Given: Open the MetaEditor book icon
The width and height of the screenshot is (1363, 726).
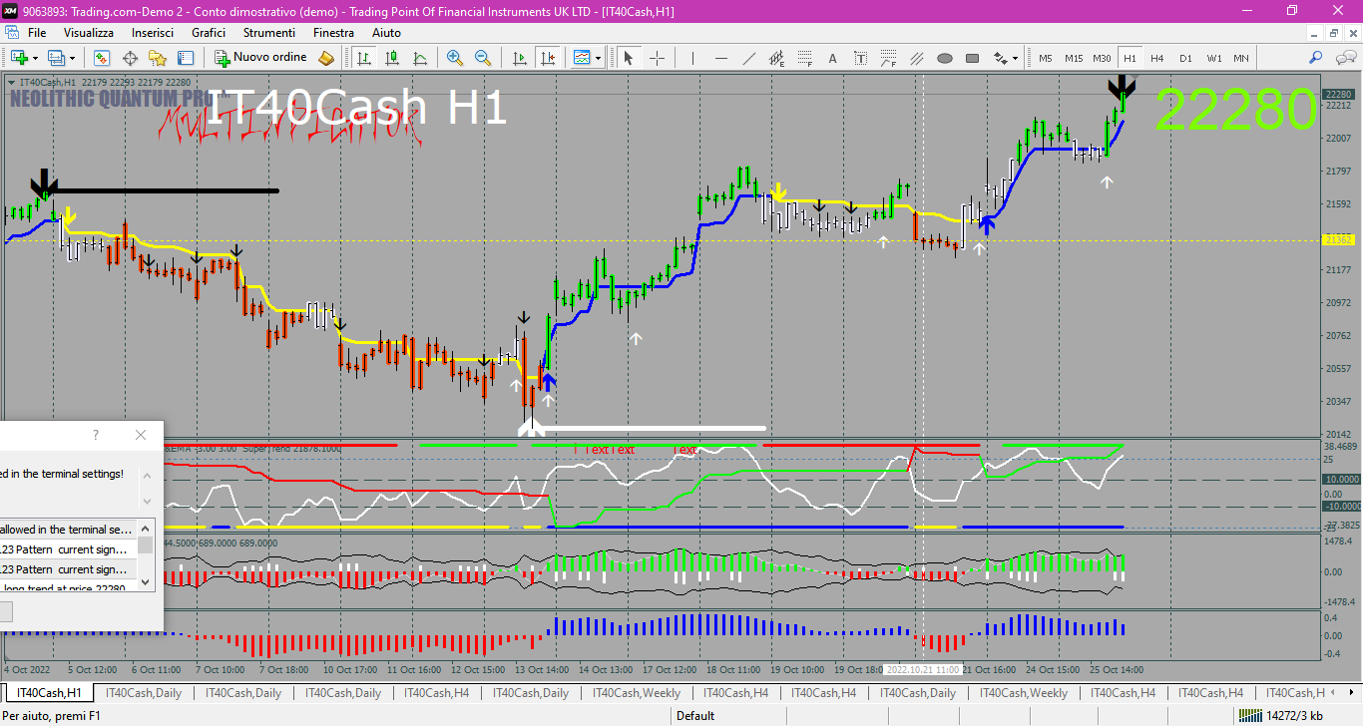Looking at the screenshot, I should click(x=326, y=58).
